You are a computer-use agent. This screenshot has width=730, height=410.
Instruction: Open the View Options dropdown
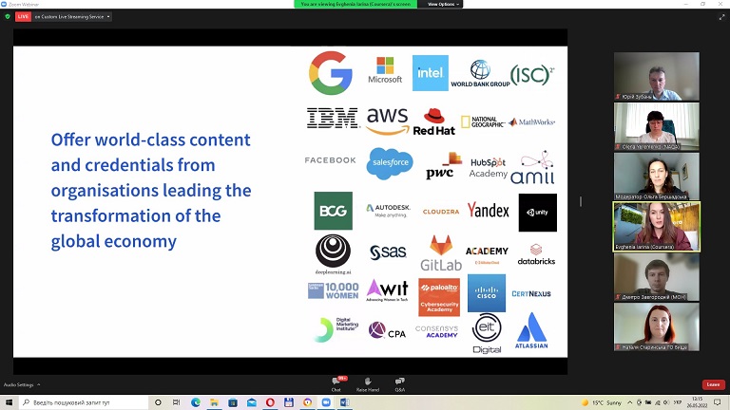(x=443, y=4)
